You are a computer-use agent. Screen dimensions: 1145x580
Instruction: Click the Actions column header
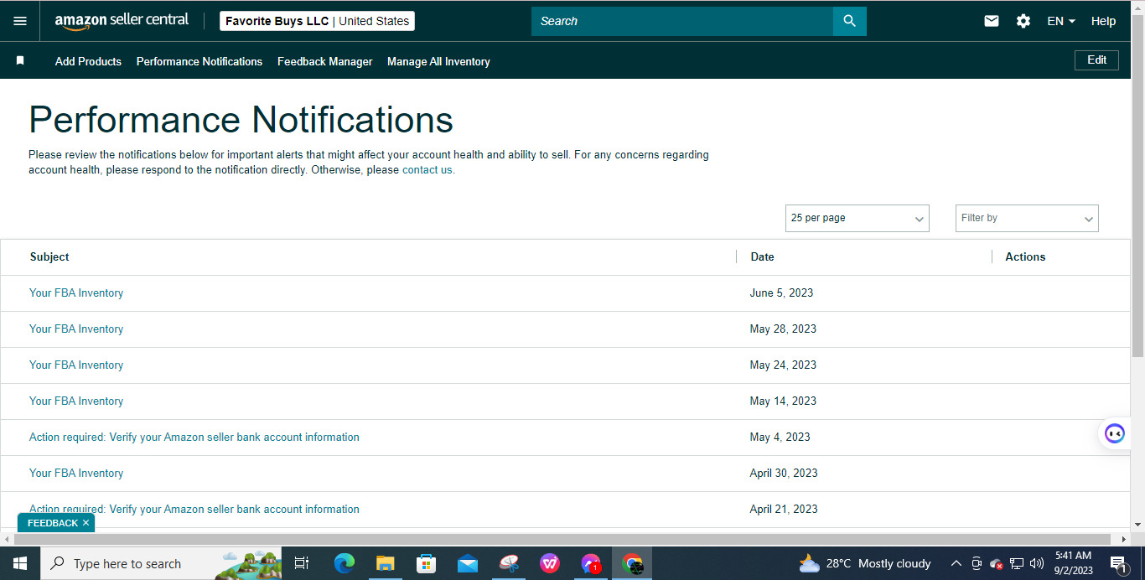[1025, 256]
